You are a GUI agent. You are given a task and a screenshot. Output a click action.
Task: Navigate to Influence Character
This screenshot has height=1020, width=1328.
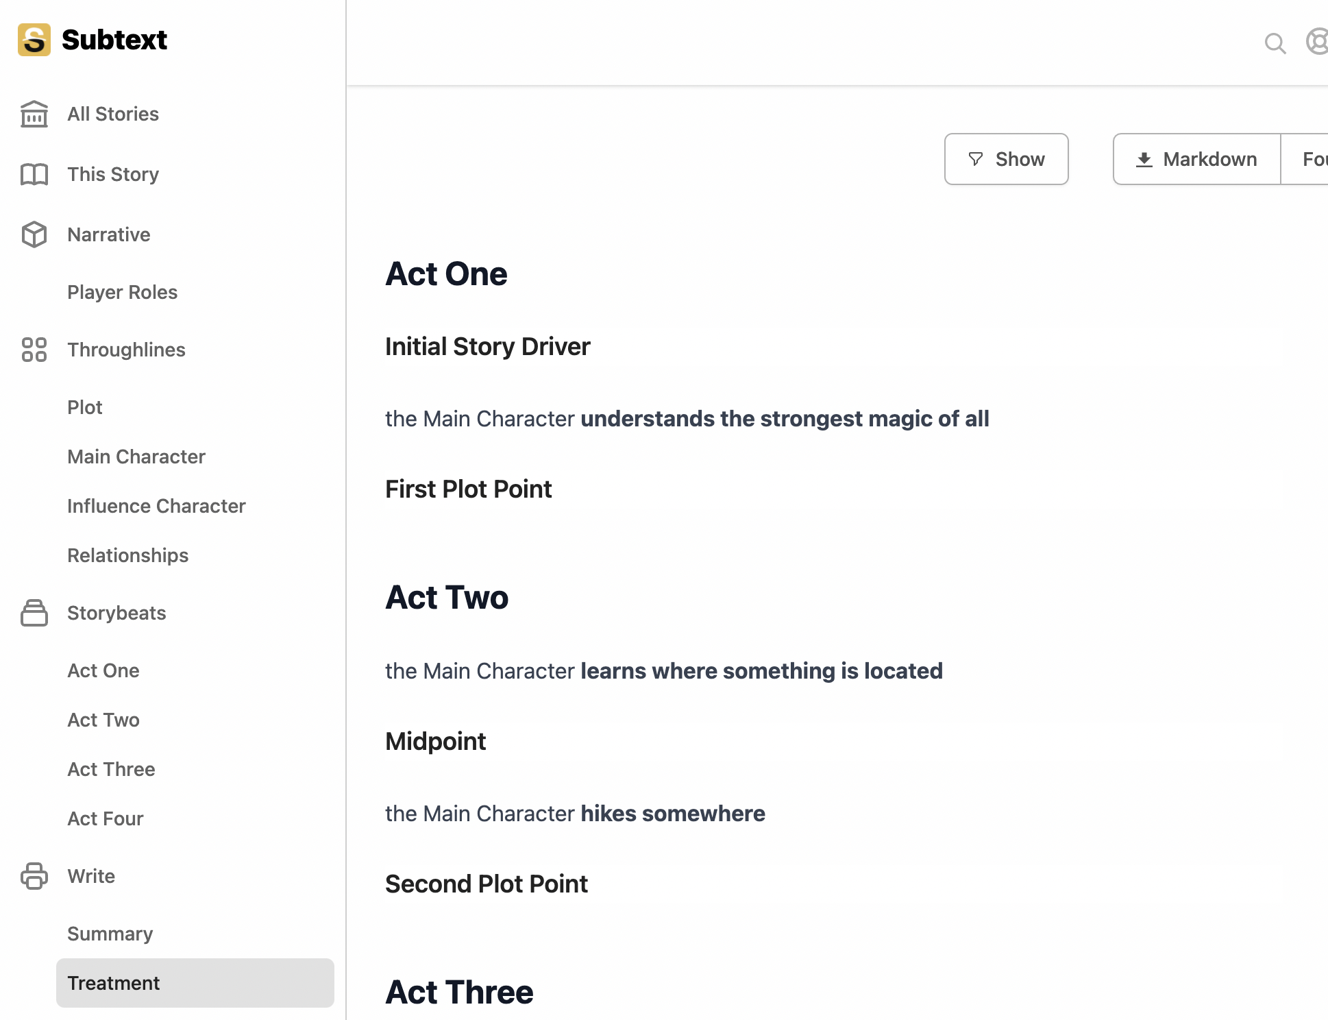click(156, 506)
